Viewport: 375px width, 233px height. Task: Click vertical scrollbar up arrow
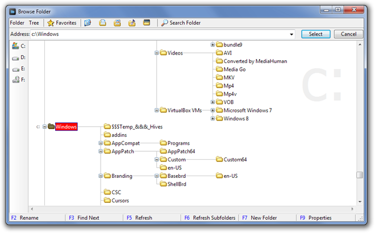[360, 44]
